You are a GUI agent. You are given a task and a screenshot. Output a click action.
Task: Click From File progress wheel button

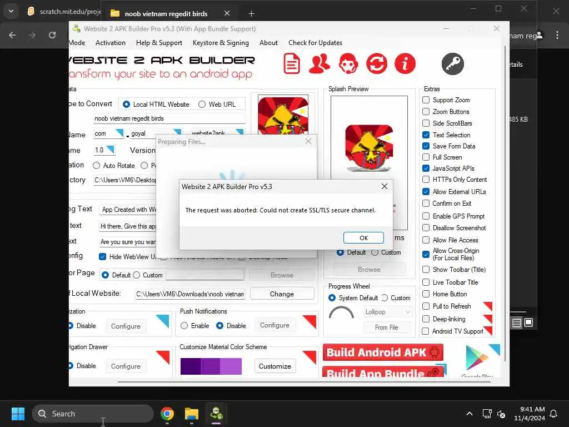387,327
